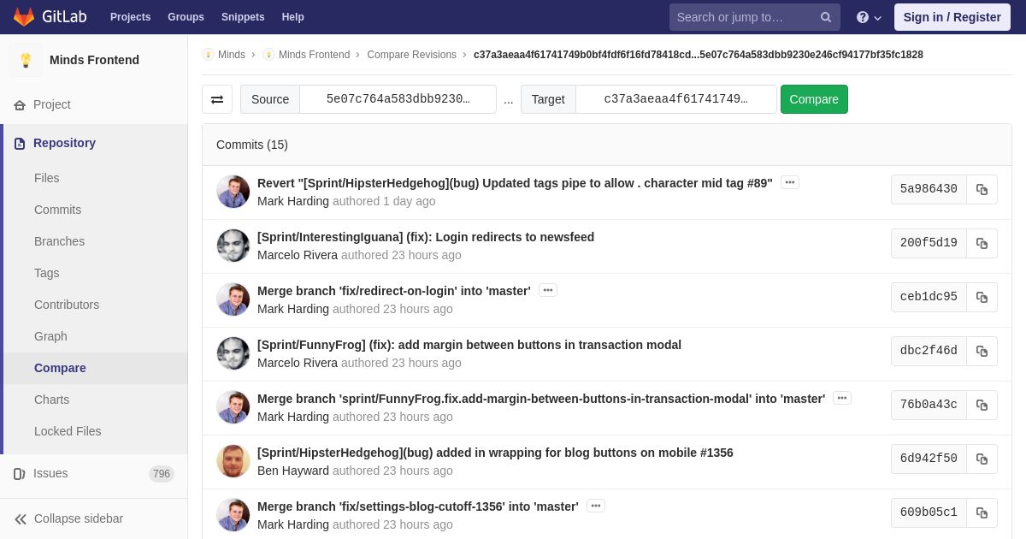Open the Help question-mark dropdown

tap(869, 17)
